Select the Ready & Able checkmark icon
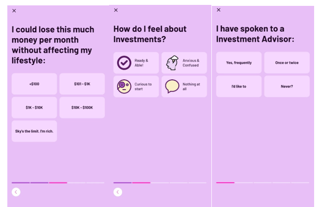319x207 pixels. pyautogui.click(x=124, y=63)
